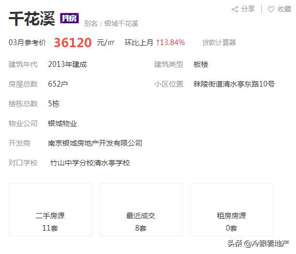Image resolution: width=296 pixels, height=254 pixels.
Task: Click the 房屋总数 field label
Action: point(23,84)
